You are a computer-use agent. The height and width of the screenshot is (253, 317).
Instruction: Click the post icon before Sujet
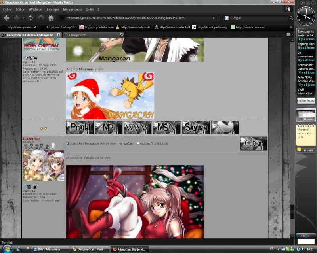click(x=67, y=143)
